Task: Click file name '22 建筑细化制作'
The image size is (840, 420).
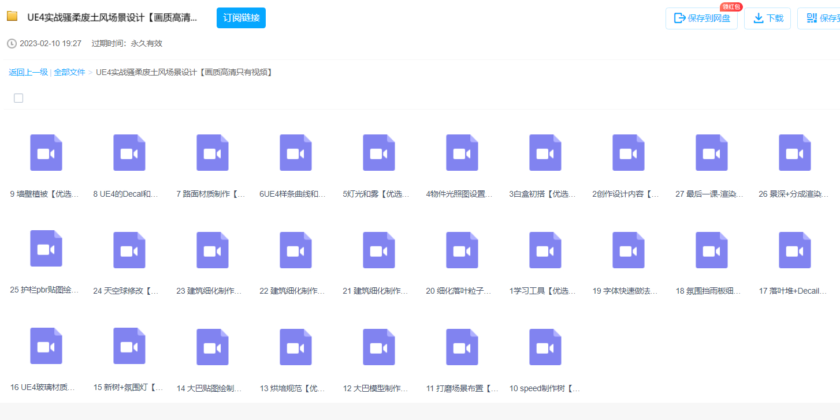Action: point(292,291)
